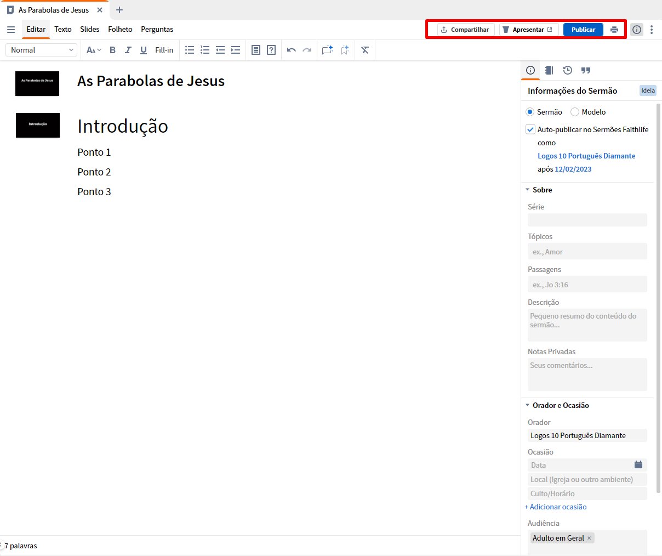
Task: Insert a numbered list
Action: tap(205, 50)
